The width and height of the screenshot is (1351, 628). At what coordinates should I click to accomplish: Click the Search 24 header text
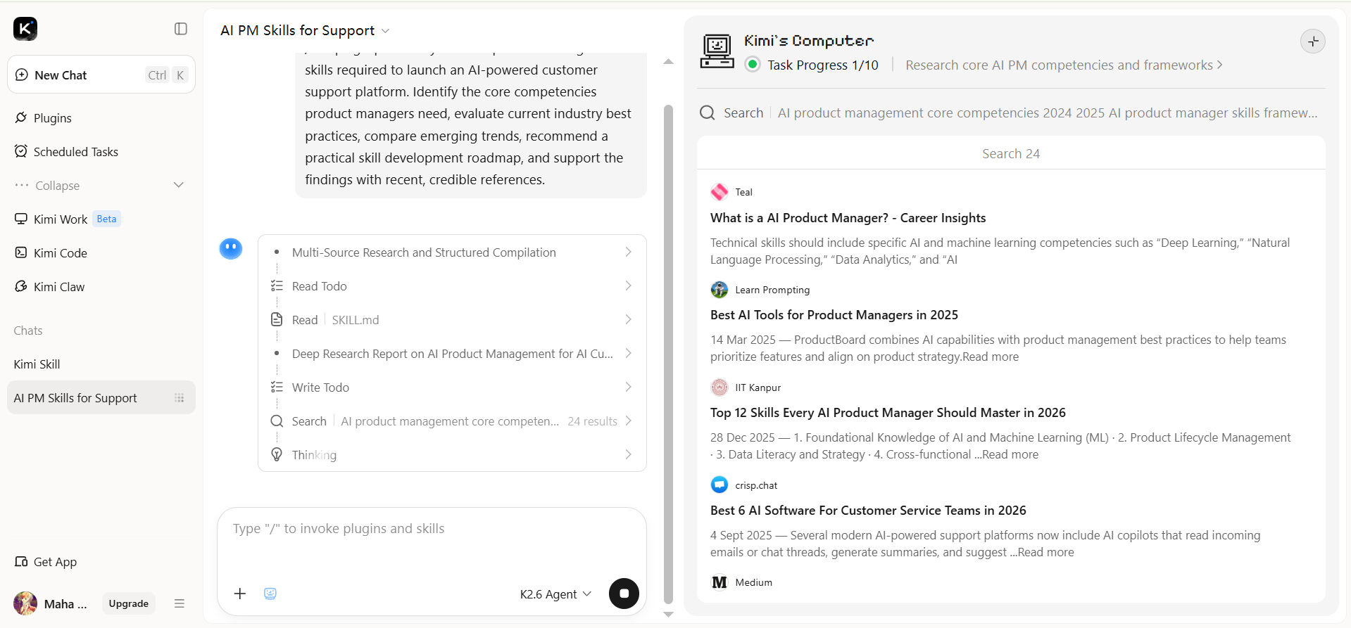coord(1011,154)
